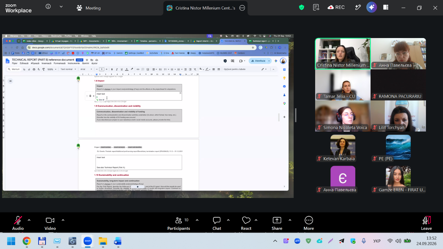
Task: Change the video layout view icon
Action: (386, 7)
